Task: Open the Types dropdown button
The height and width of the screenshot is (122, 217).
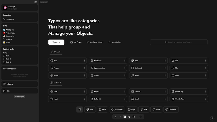Action: point(56,42)
